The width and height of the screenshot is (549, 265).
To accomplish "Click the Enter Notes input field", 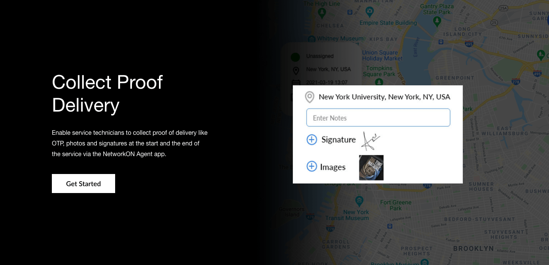I will pos(378,118).
